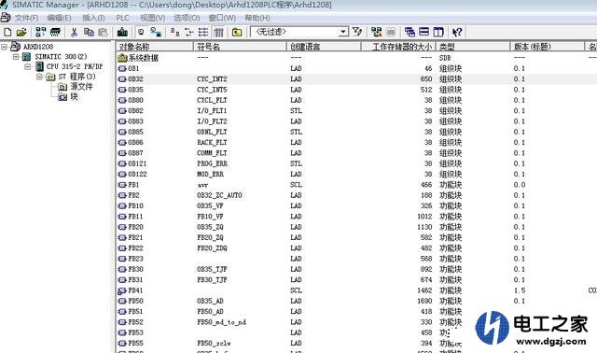Click the Cascade windows icon

(x=410, y=33)
